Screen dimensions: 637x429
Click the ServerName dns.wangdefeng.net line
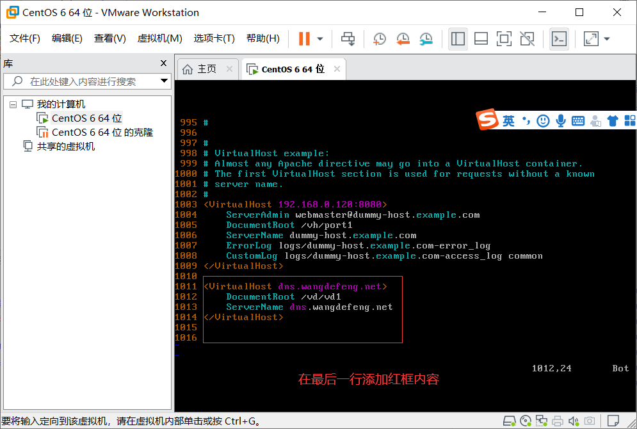click(310, 307)
